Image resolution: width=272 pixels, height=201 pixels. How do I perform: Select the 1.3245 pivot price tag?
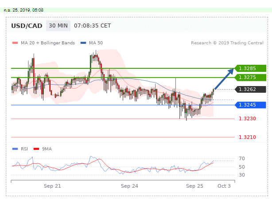(250, 105)
